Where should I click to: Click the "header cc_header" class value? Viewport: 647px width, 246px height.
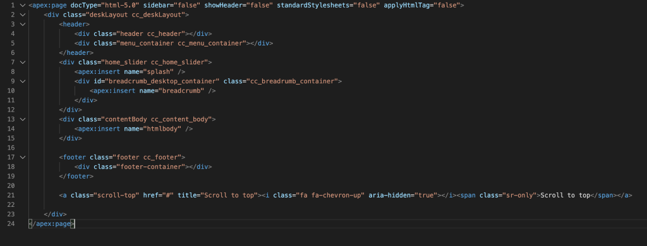[x=150, y=34]
